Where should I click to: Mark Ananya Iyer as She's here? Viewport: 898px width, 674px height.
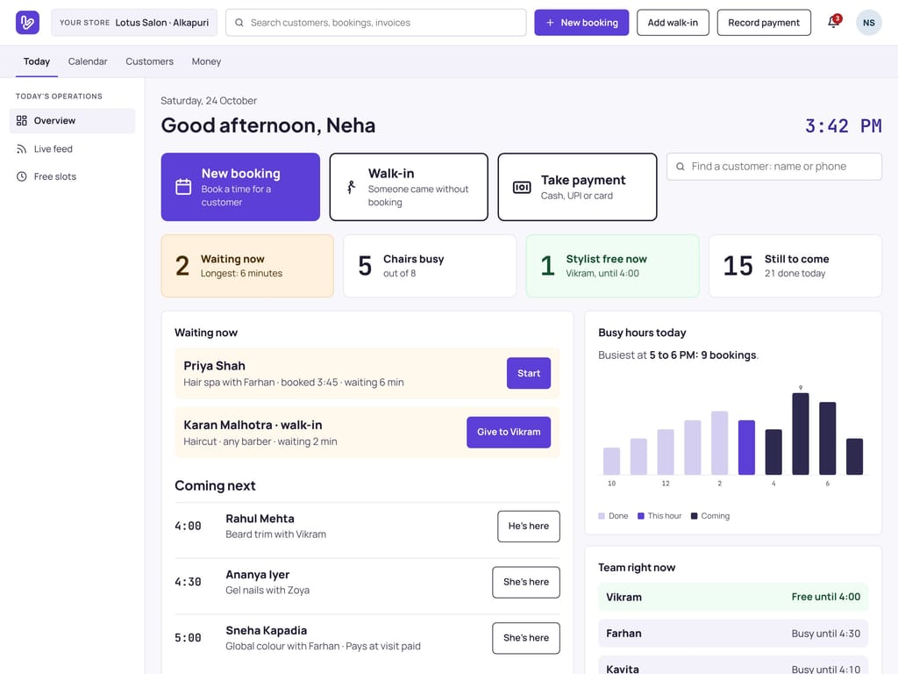pyautogui.click(x=526, y=583)
